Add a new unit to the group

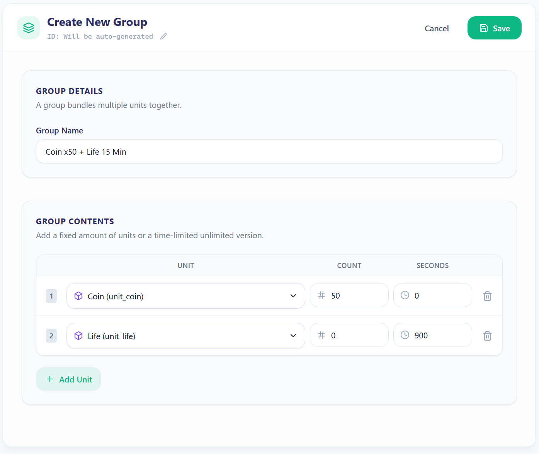[x=68, y=379]
